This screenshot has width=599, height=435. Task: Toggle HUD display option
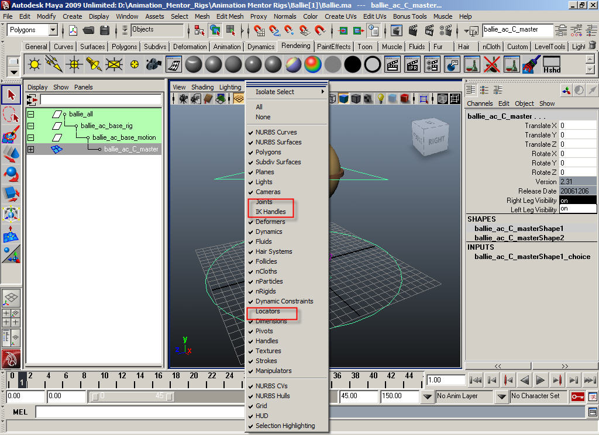[261, 416]
